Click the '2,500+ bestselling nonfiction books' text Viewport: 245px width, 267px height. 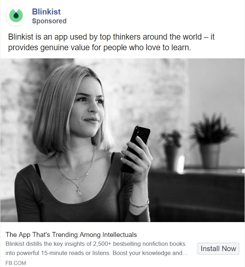click(x=139, y=244)
